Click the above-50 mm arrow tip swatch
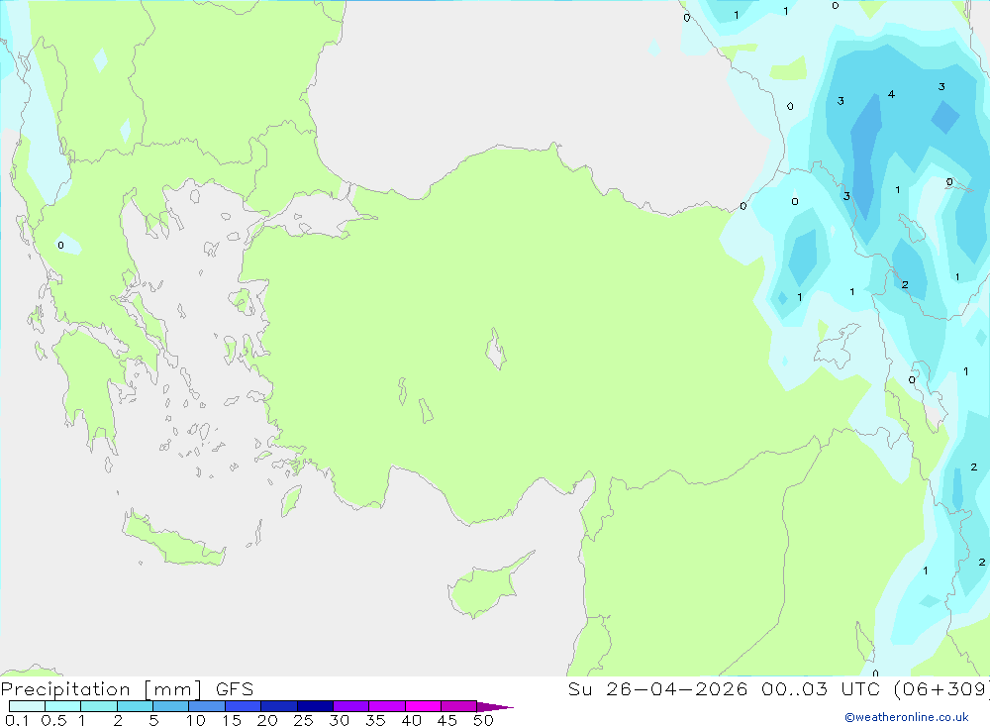The width and height of the screenshot is (990, 726). click(494, 706)
